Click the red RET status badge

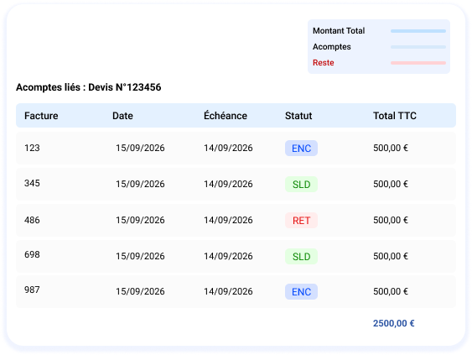(301, 220)
